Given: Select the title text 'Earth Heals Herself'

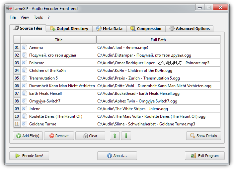Looking at the screenshot, I should [45, 93].
